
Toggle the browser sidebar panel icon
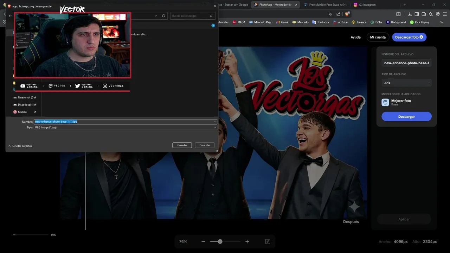[417, 14]
